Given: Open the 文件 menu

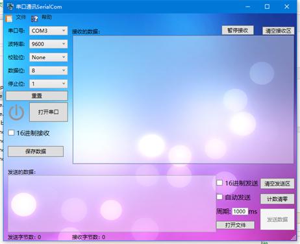Looking at the screenshot, I should click(x=21, y=17).
